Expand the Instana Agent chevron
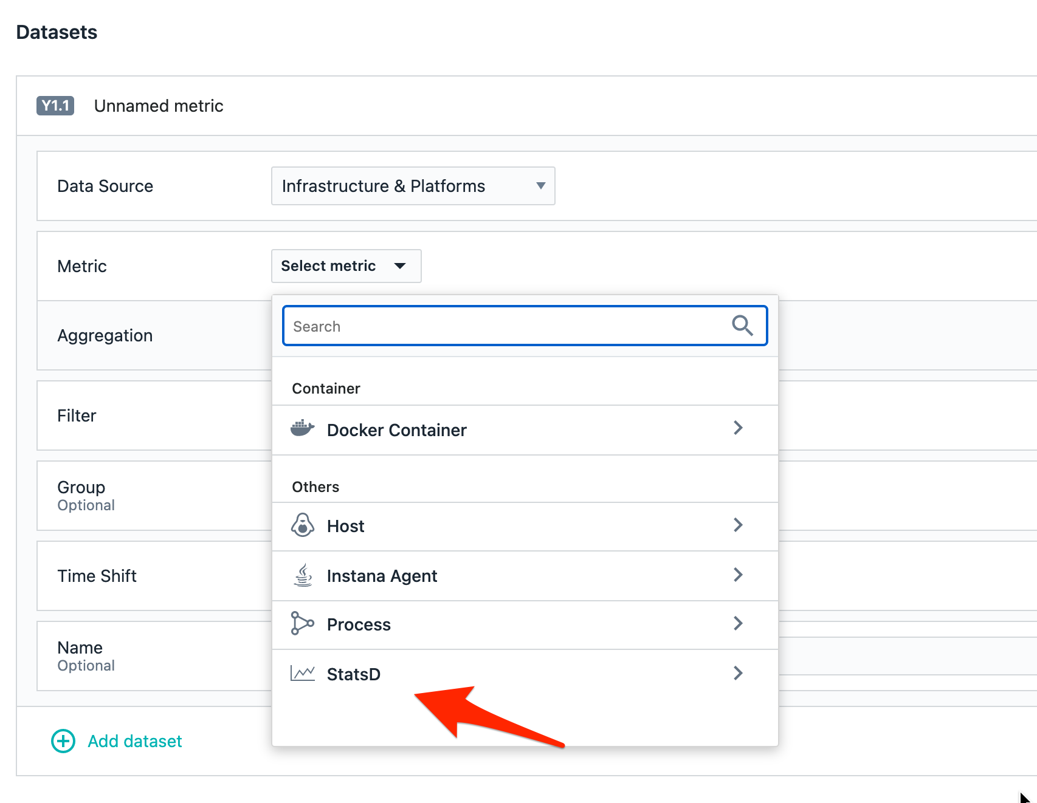The width and height of the screenshot is (1037, 803). 738,575
